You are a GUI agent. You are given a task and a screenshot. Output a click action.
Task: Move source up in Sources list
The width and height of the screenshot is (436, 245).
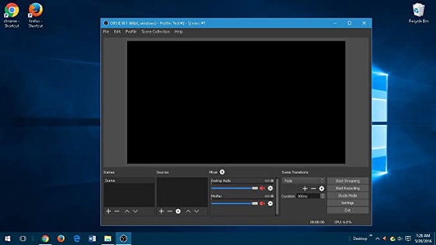(188, 211)
